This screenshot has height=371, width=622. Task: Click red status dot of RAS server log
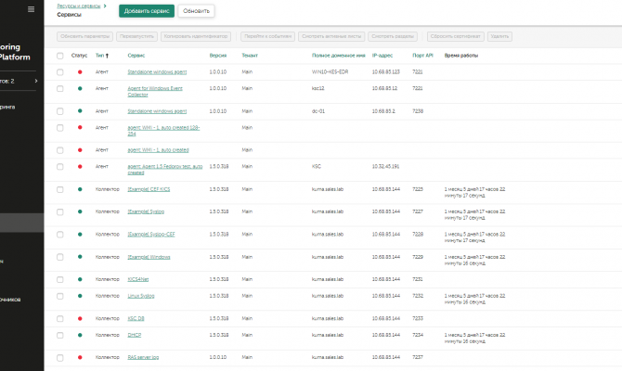[80, 357]
